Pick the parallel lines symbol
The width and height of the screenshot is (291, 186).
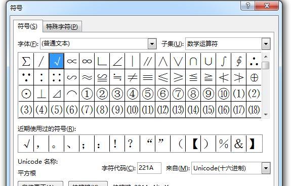coord(148,61)
